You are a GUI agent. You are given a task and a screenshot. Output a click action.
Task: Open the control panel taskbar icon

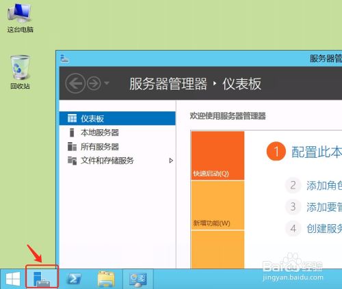click(137, 279)
